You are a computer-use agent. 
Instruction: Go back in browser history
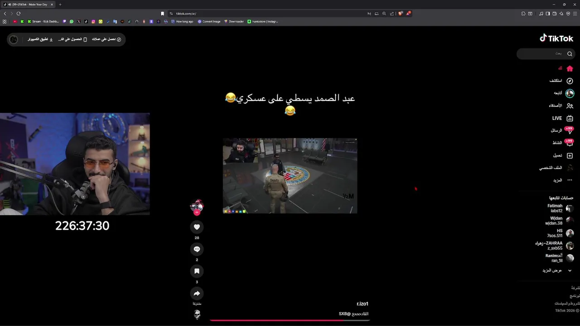coord(5,14)
